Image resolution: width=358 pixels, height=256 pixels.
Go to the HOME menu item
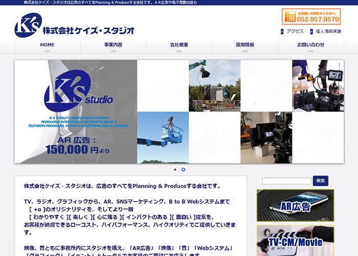[x=48, y=46]
